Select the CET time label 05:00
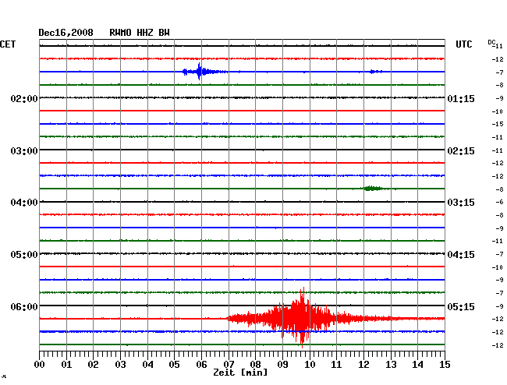The width and height of the screenshot is (507, 385). 24,255
